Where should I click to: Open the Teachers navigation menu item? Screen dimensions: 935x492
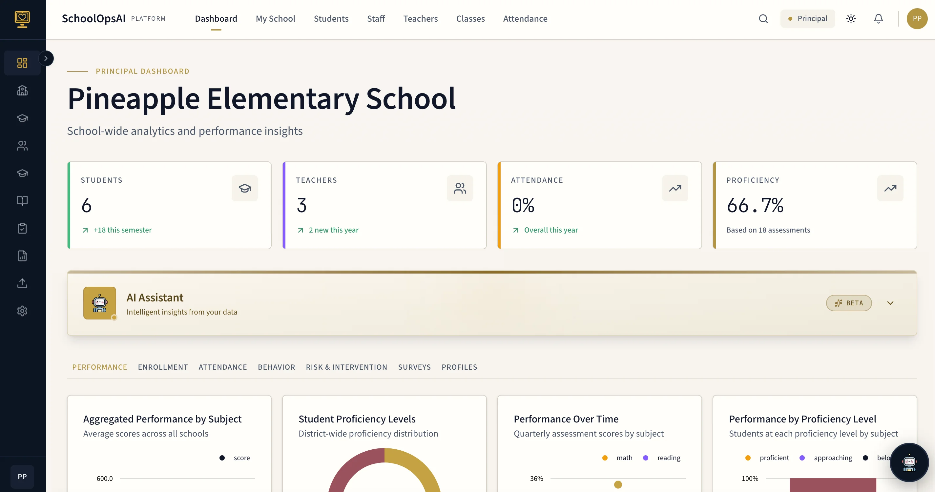click(x=421, y=18)
